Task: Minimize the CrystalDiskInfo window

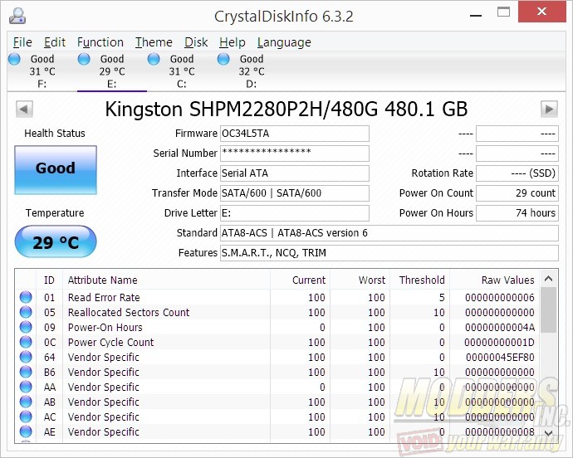Action: pos(476,15)
